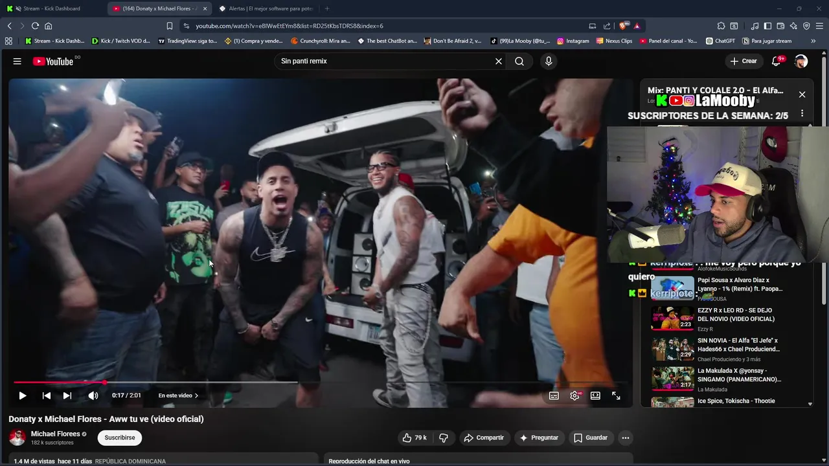Clear the search text with the X

pyautogui.click(x=499, y=61)
